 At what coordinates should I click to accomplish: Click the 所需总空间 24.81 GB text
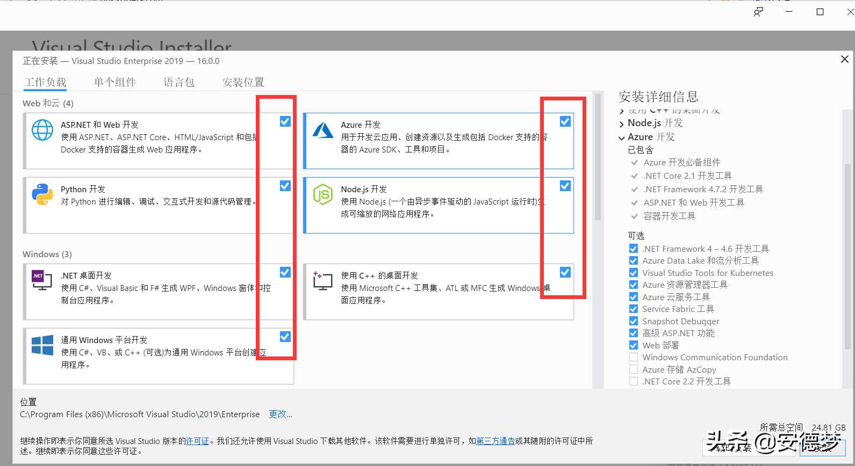pyautogui.click(x=803, y=427)
